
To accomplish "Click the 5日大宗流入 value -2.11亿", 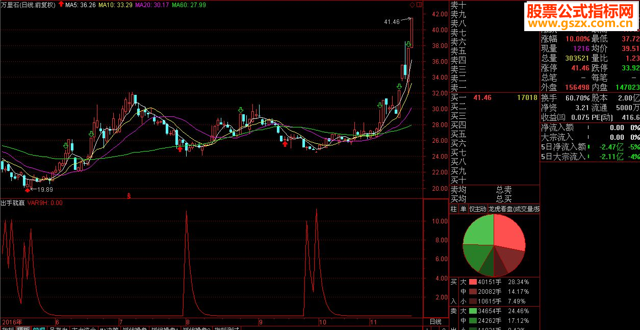I will pyautogui.click(x=612, y=157).
